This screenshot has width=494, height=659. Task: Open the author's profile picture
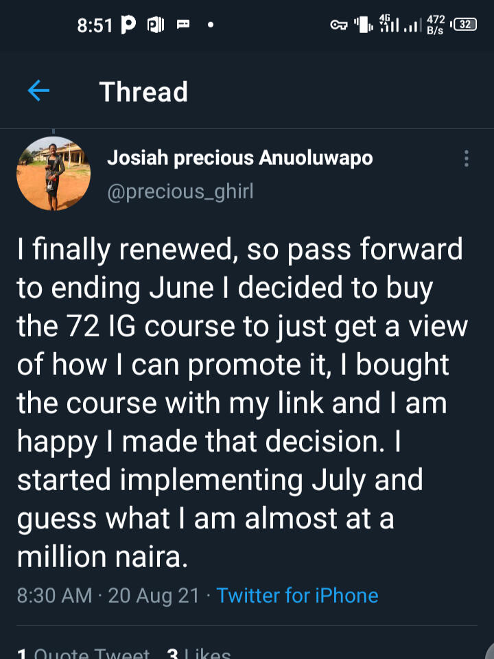[54, 174]
